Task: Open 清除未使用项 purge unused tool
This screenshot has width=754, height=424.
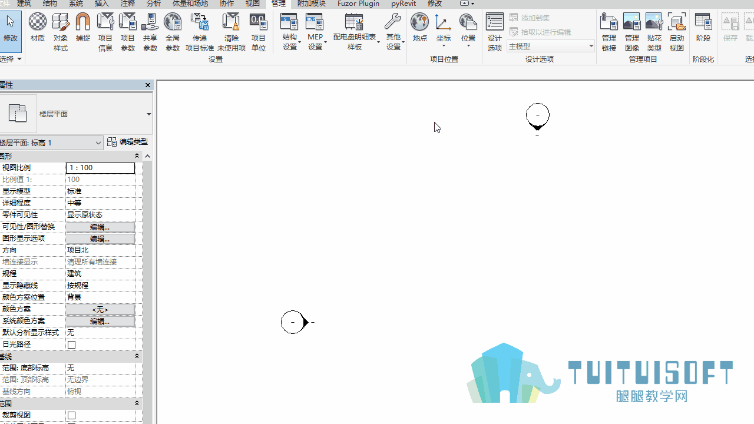Action: [x=232, y=32]
